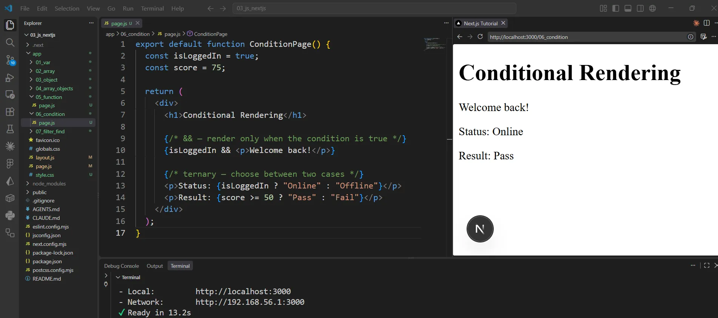Switch to the Debug Console tab
This screenshot has height=318, width=718.
[x=122, y=266]
